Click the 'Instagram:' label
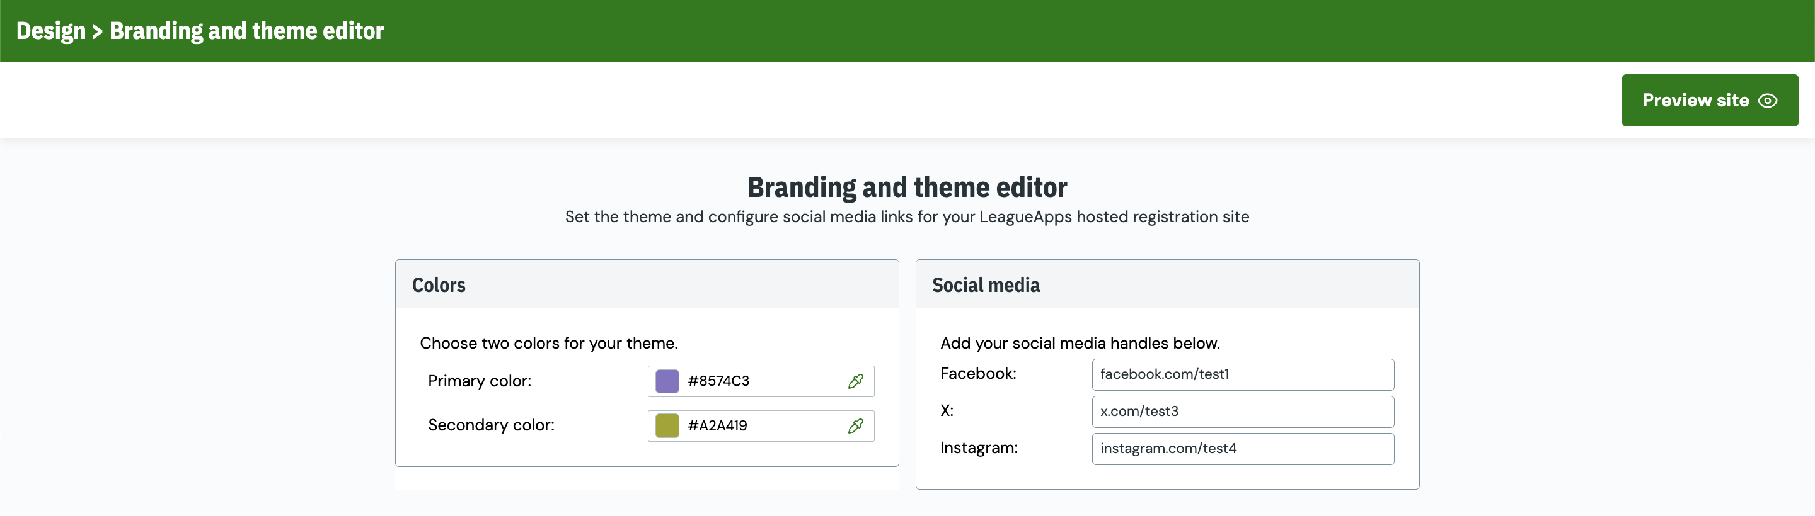This screenshot has width=1815, height=516. click(979, 447)
